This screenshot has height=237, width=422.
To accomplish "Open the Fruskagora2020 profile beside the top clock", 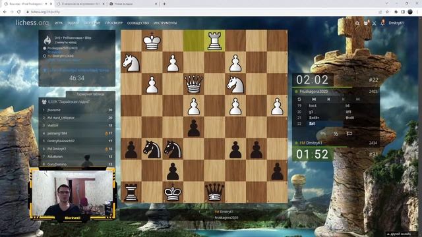I will pyautogui.click(x=314, y=92).
